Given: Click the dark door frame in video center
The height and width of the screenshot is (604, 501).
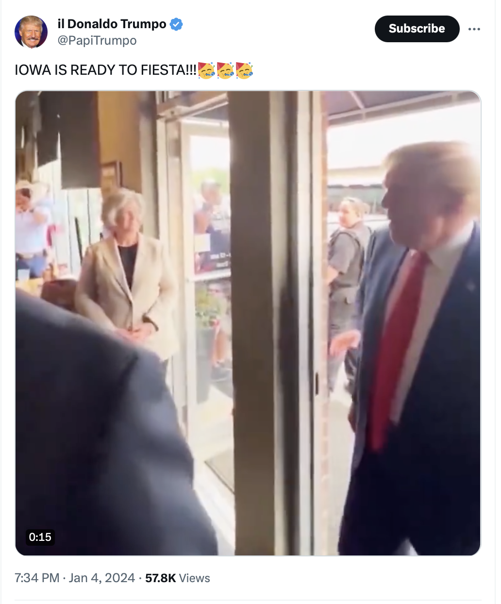Looking at the screenshot, I should [257, 323].
